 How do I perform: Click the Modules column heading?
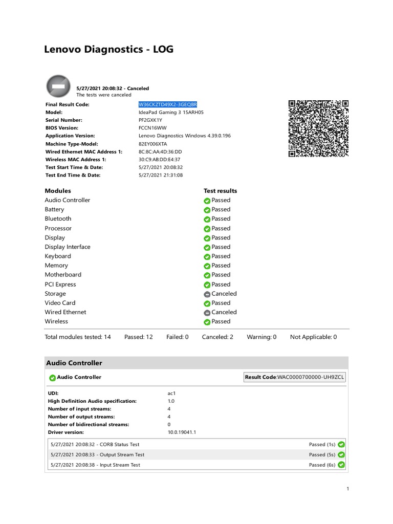click(x=58, y=191)
